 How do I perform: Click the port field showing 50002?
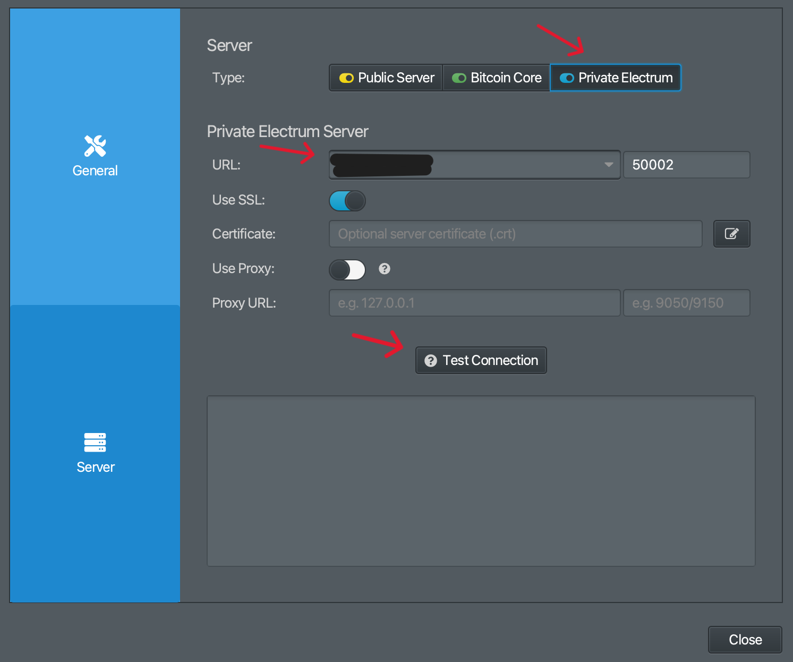pyautogui.click(x=686, y=165)
